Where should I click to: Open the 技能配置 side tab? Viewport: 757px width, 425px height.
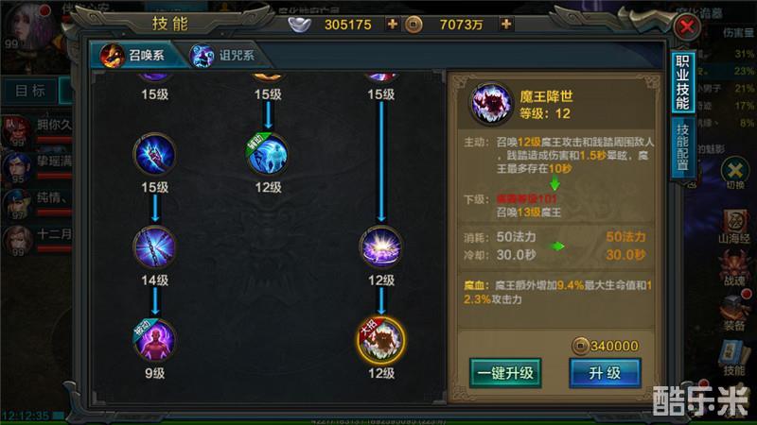point(682,147)
